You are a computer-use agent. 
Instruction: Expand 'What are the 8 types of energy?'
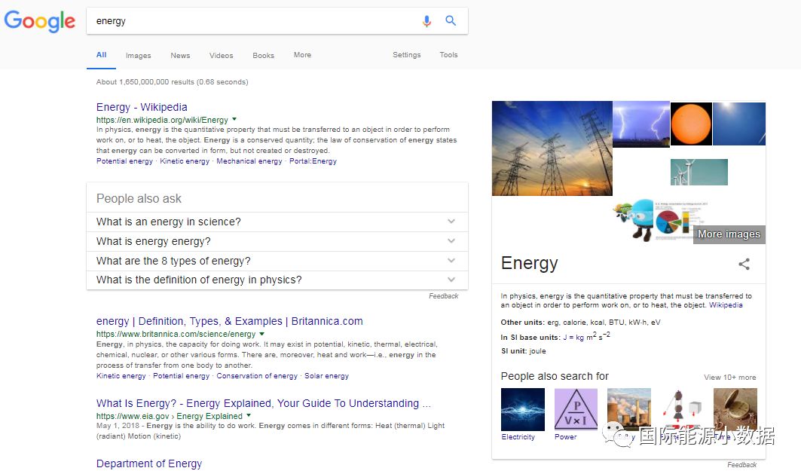277,261
